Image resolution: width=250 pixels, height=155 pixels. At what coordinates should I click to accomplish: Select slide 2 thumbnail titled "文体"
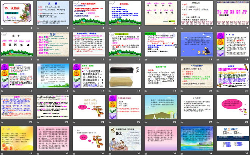53,13
